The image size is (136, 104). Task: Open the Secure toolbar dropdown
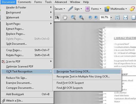60,9
